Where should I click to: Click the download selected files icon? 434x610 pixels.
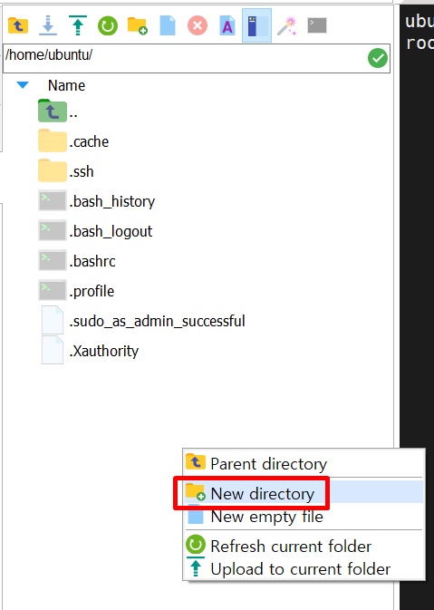[48, 25]
